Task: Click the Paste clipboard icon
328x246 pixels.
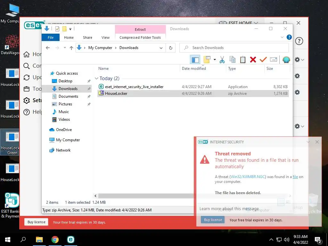Action: coord(243,60)
